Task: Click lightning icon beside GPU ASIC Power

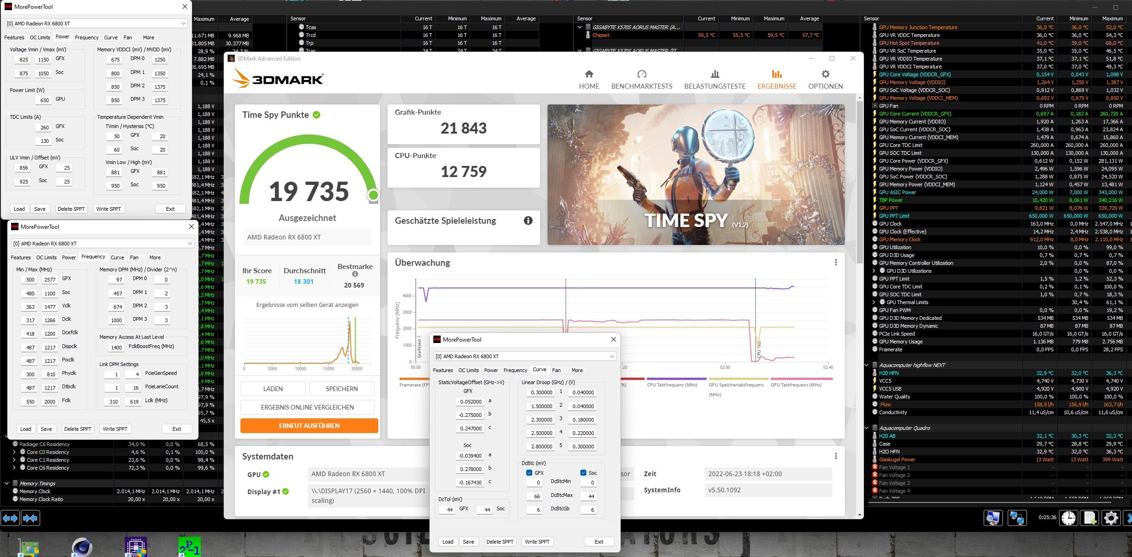Action: click(x=874, y=192)
